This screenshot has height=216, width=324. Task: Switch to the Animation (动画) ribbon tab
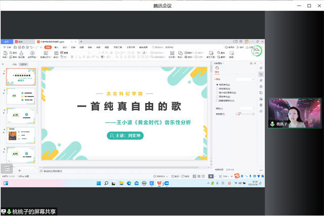pos(82,47)
